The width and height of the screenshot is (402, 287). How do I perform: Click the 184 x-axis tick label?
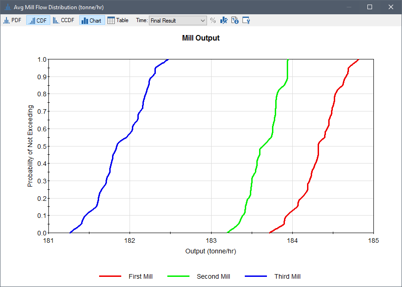click(x=292, y=241)
